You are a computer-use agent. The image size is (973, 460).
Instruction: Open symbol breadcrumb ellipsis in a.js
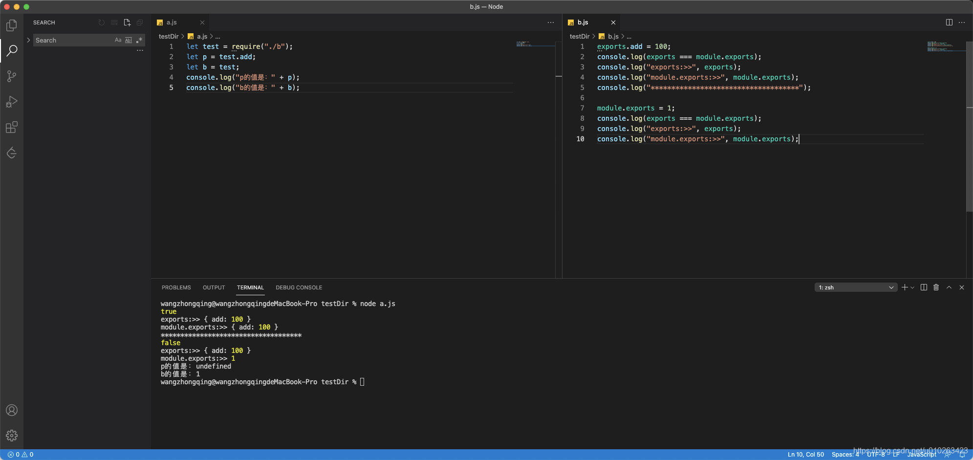coord(218,37)
